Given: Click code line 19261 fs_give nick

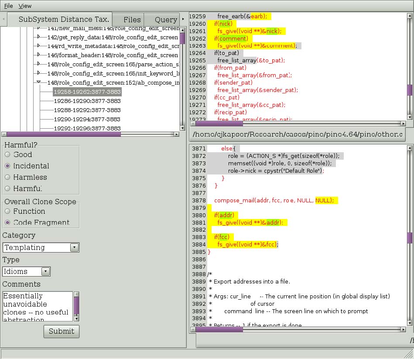Looking at the screenshot, I should (250, 31).
